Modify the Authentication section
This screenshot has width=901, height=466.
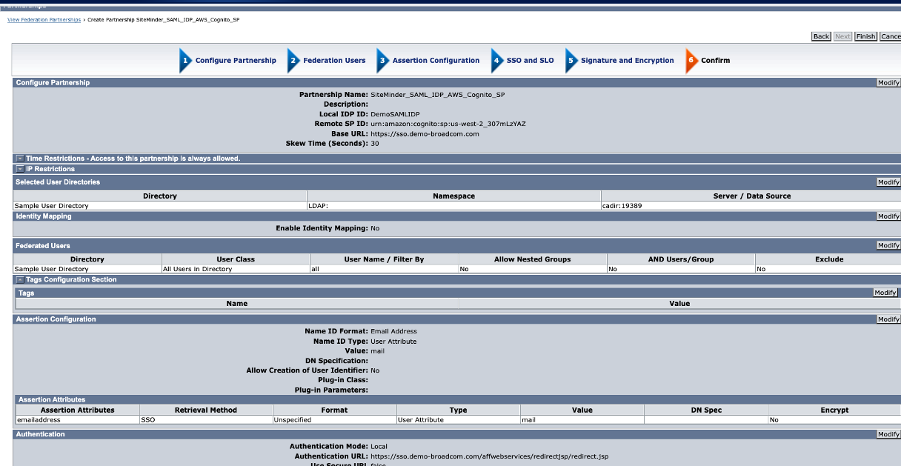[x=888, y=434]
